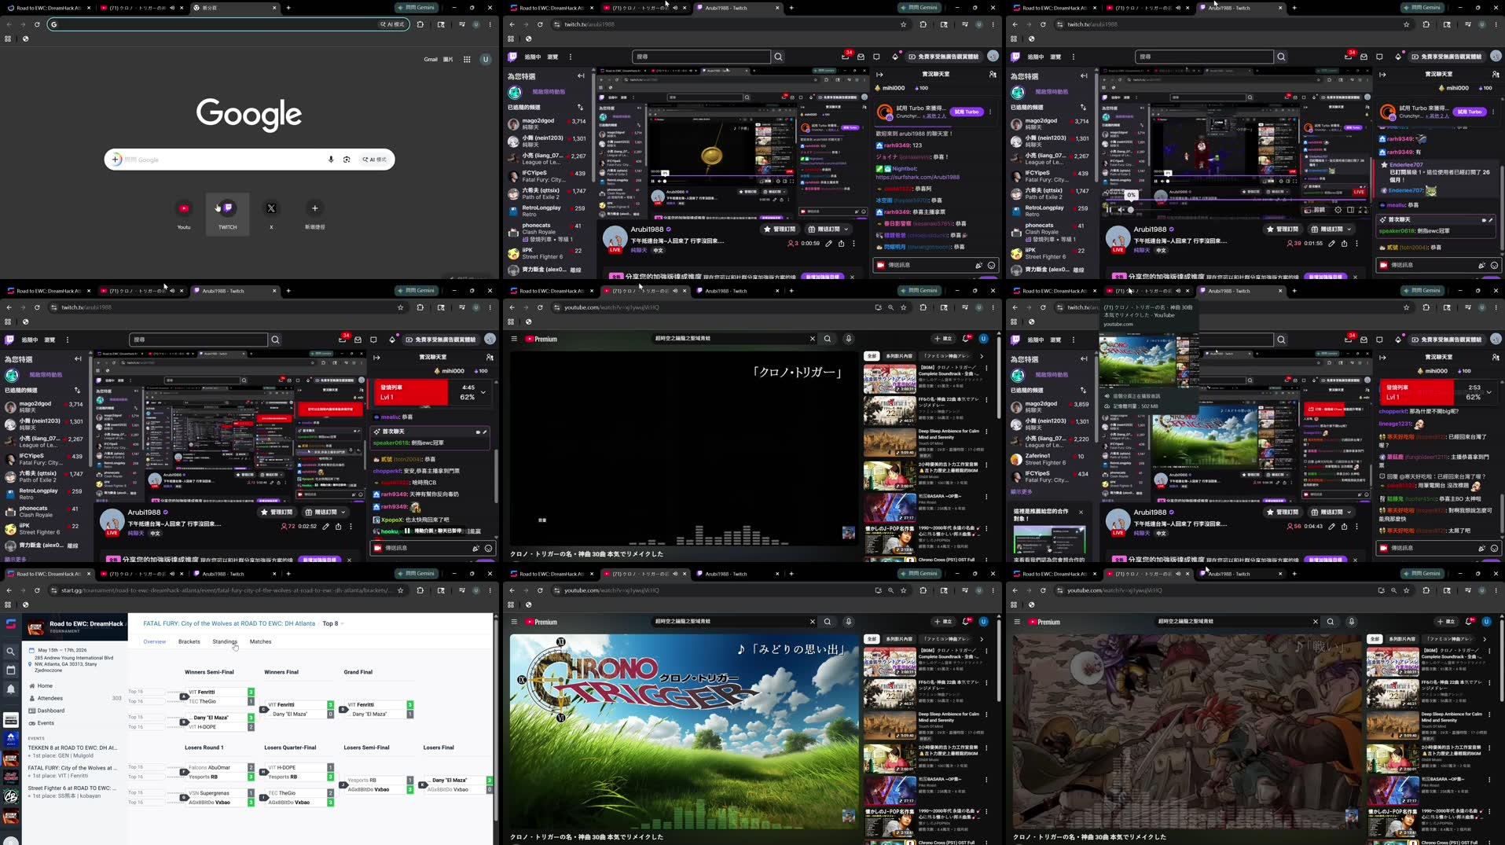Open the YouTube shortcut tile on Google new tab
This screenshot has height=845, width=1505.
point(184,214)
